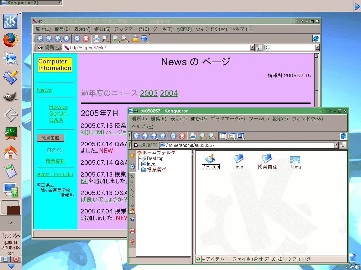
Task: Open ブックマーク menu in the web browser window
Action: coord(131,29)
